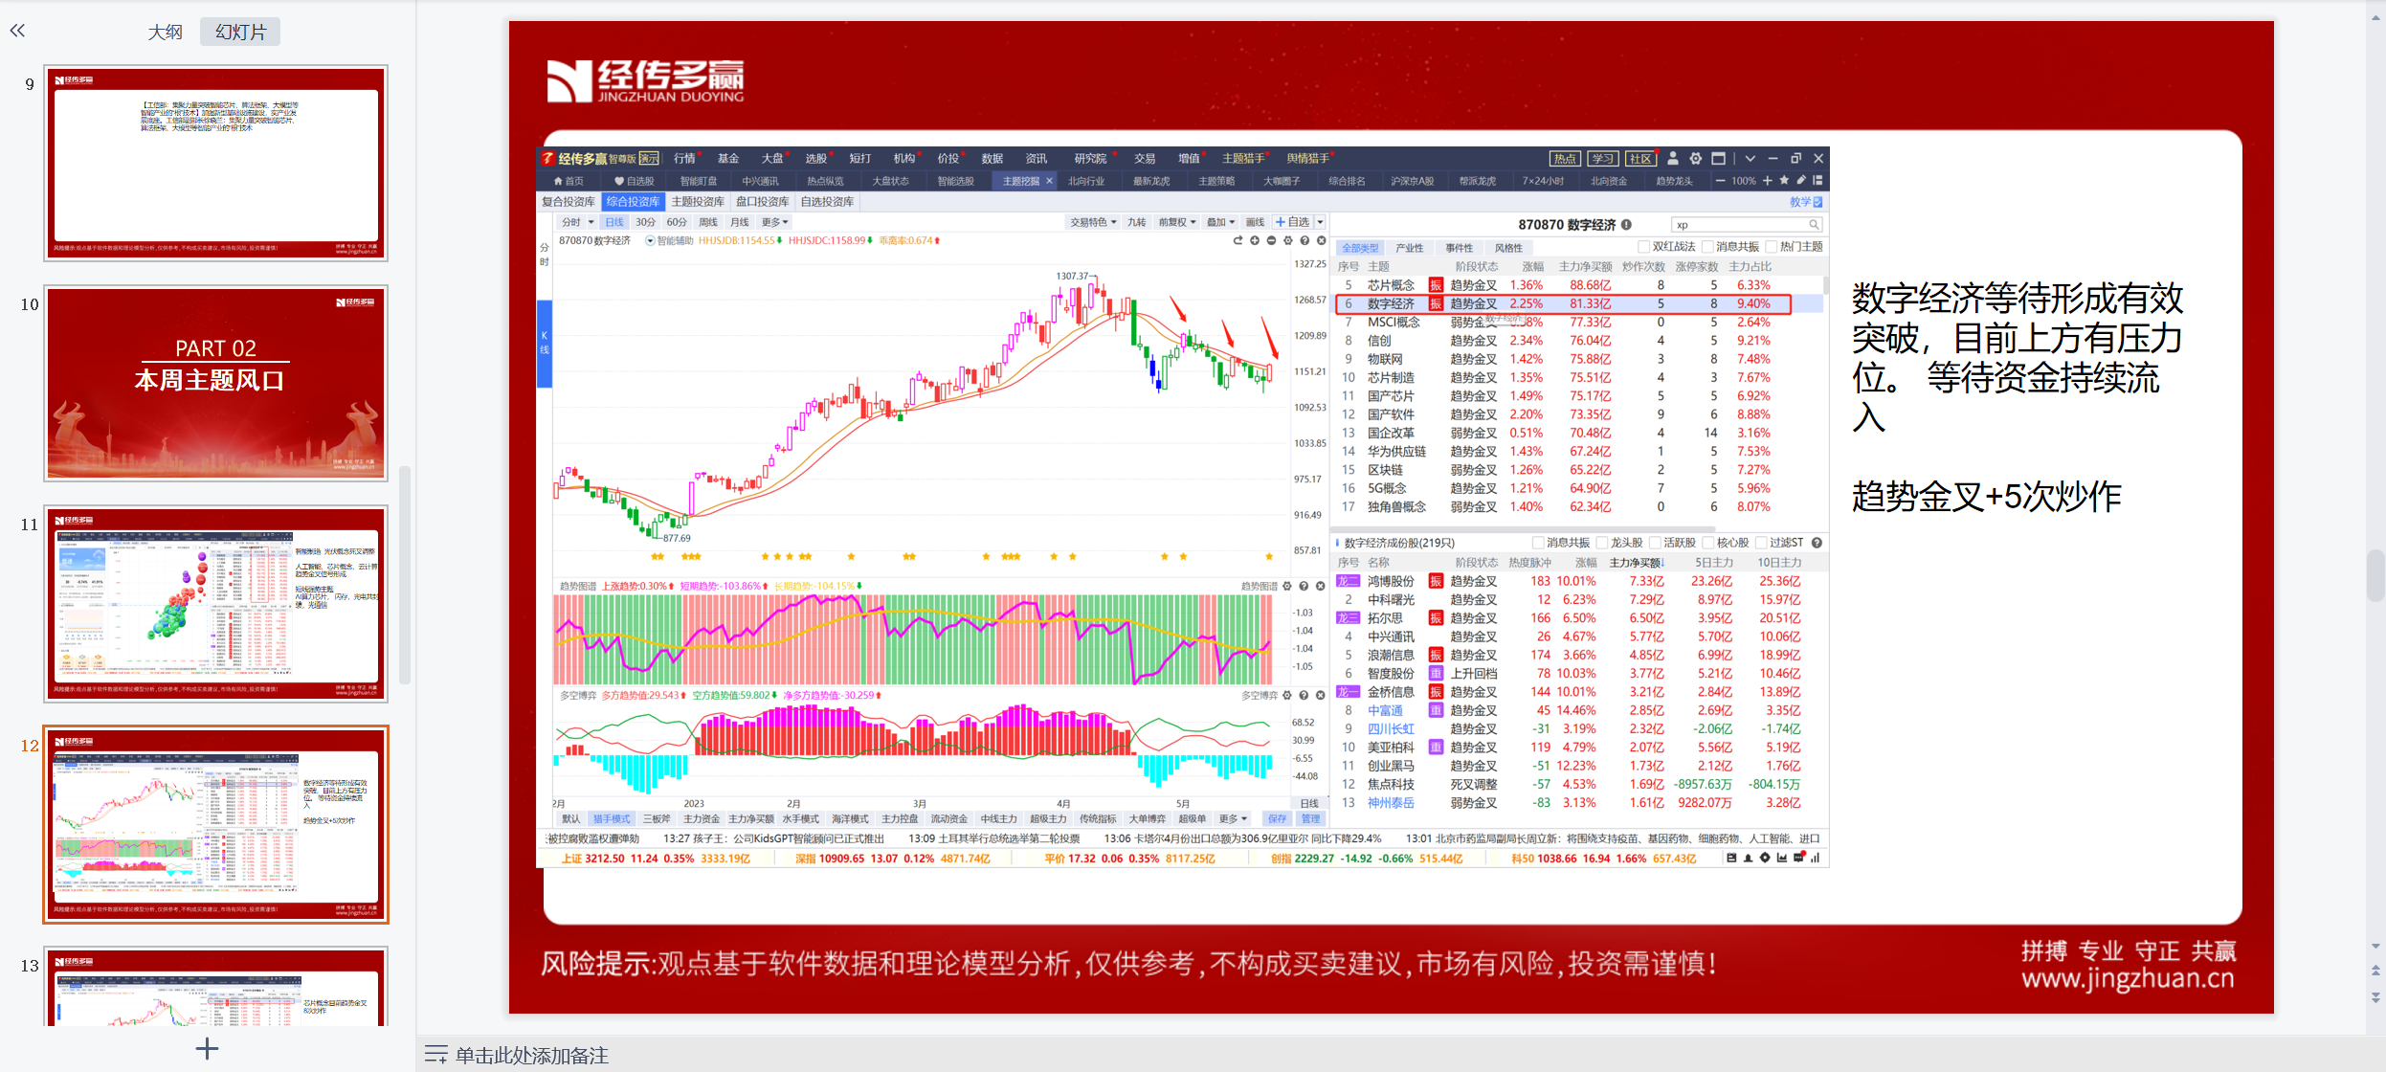Open dropdown arrow beside 自选 button
The image size is (2386, 1072).
(1320, 222)
